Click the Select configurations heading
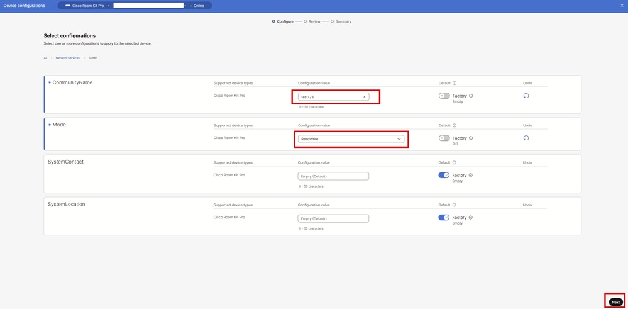 coord(70,36)
